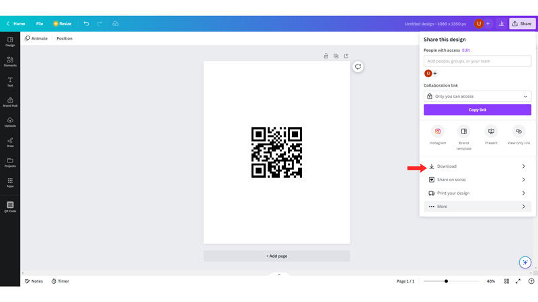This screenshot has height=302, width=538.
Task: Open Animate options
Action: click(36, 38)
